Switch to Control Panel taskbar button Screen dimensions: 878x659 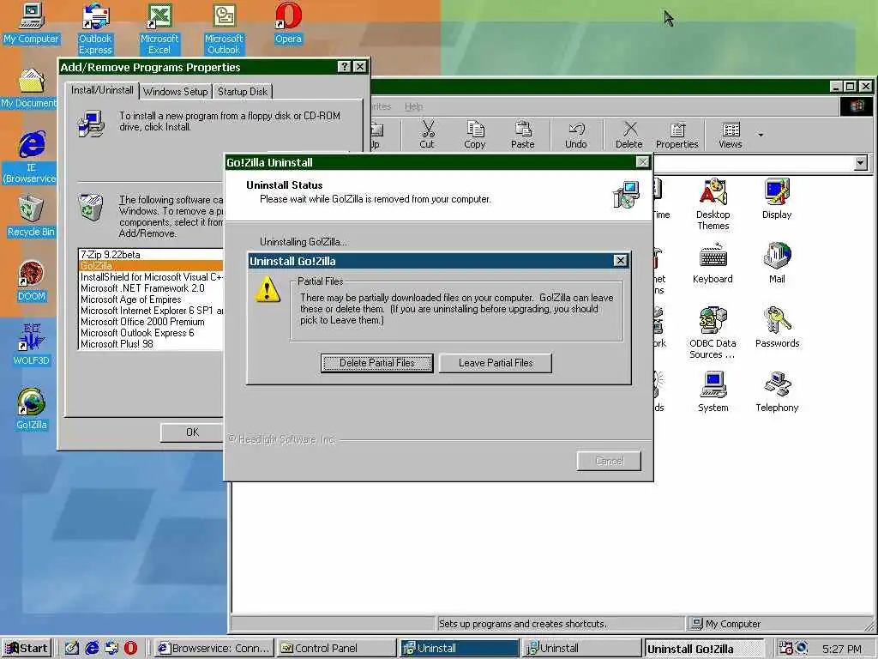pyautogui.click(x=337, y=649)
